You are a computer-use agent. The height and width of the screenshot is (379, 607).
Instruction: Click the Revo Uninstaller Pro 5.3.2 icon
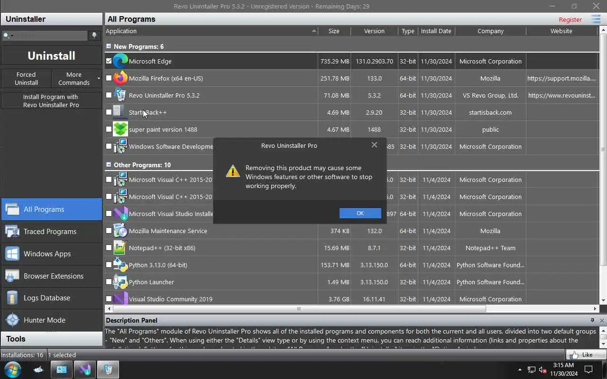coord(120,95)
